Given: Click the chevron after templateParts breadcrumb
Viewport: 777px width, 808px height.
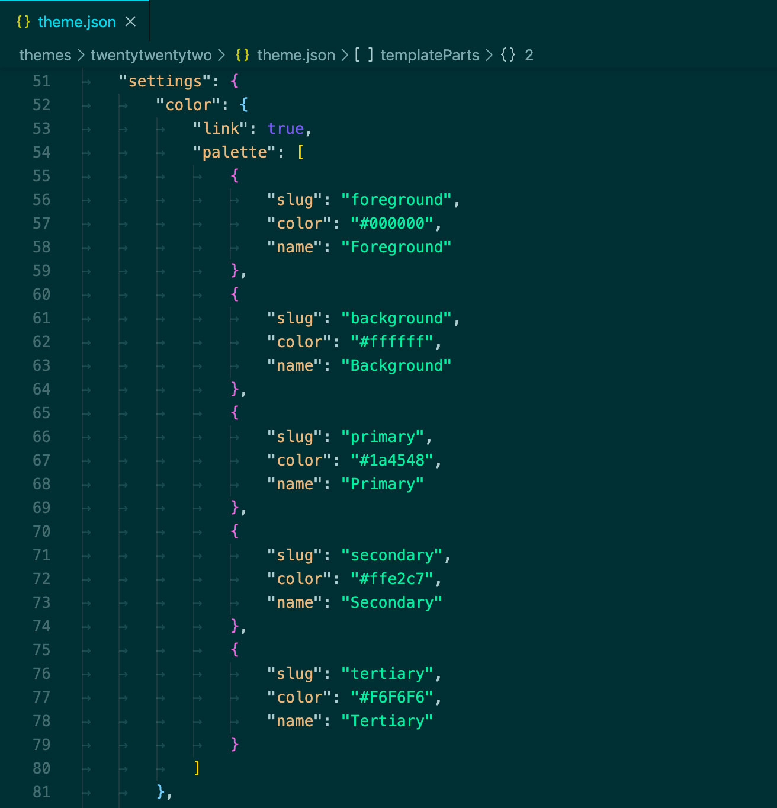Looking at the screenshot, I should 489,55.
